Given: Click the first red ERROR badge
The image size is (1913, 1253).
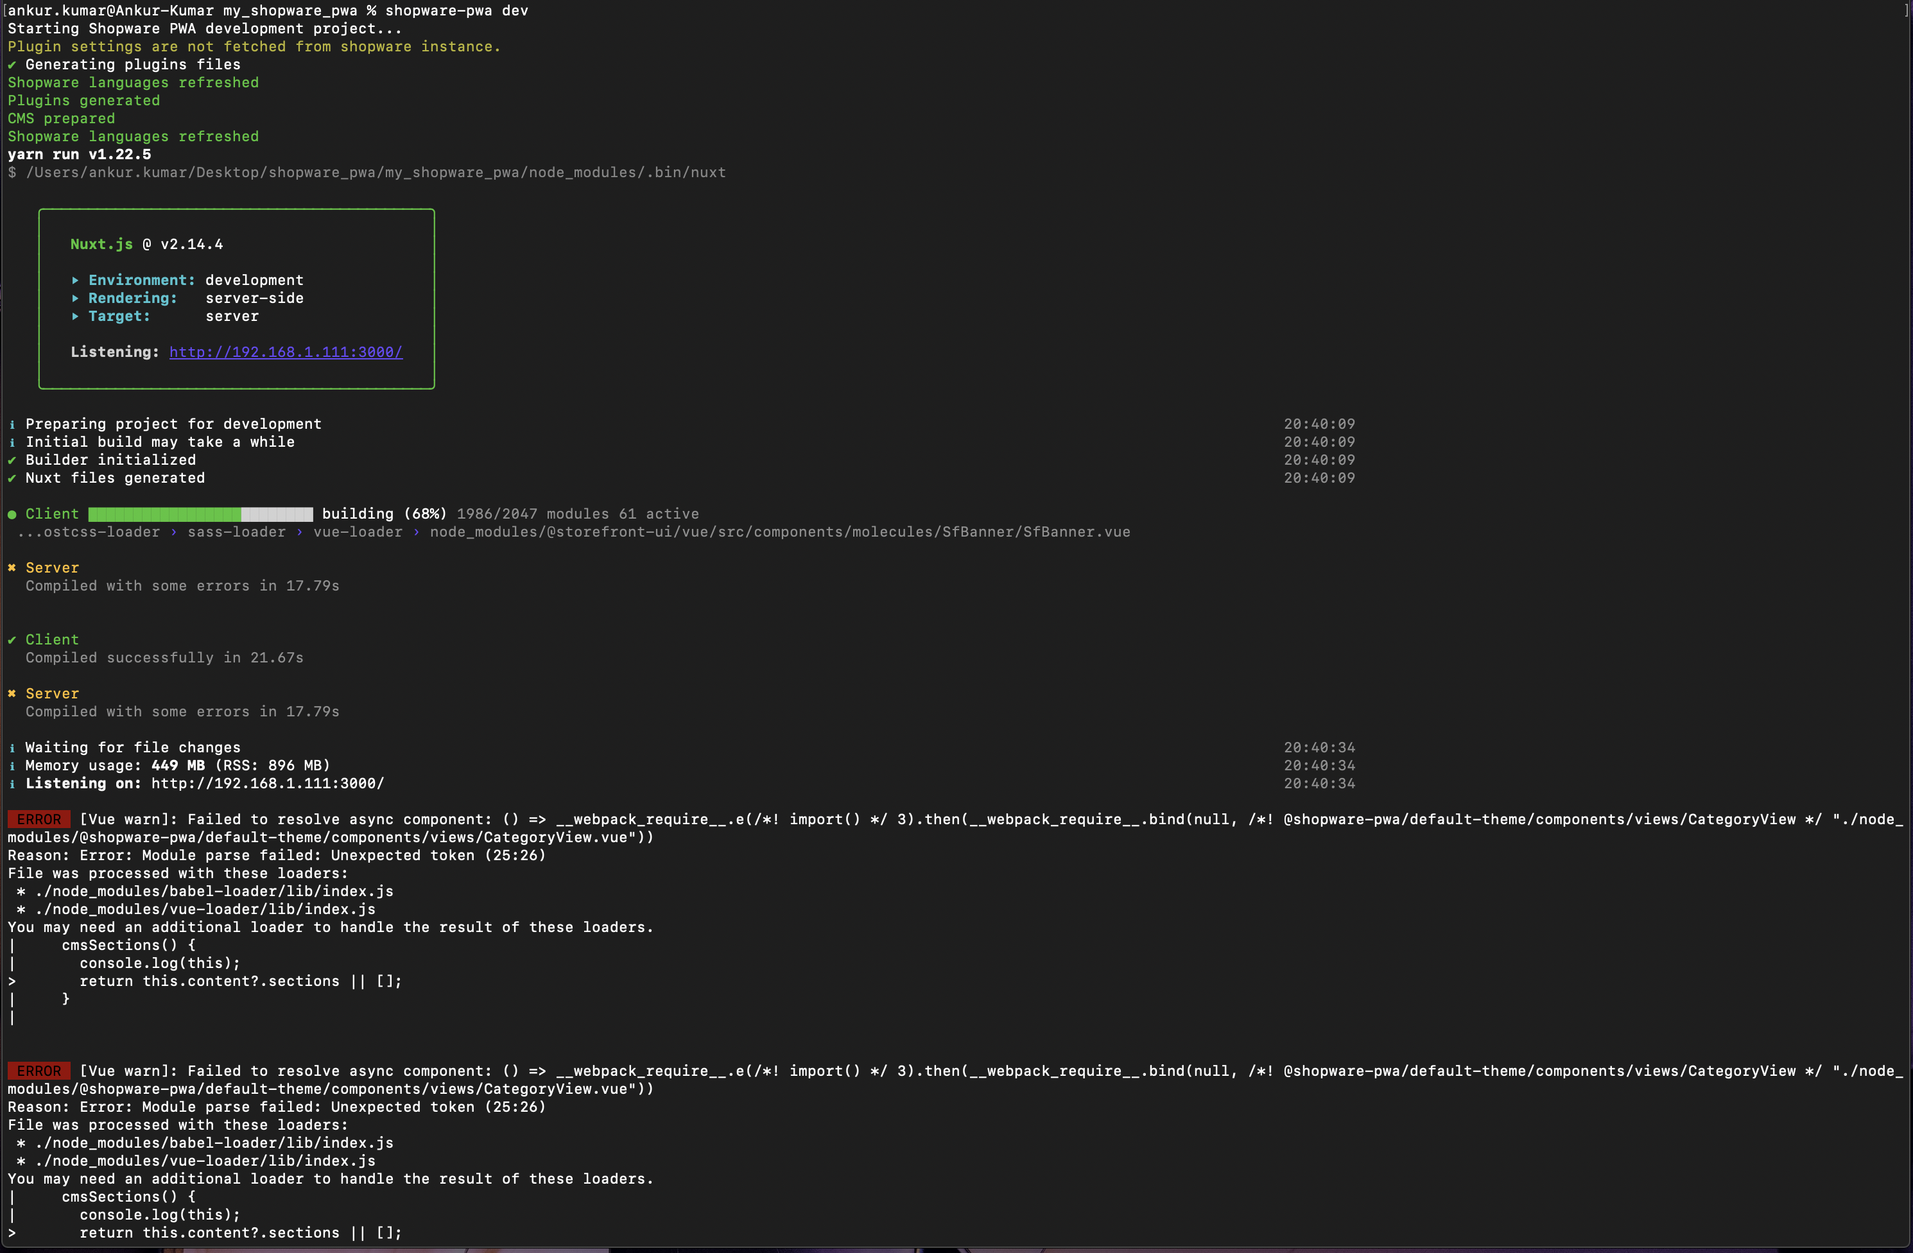Looking at the screenshot, I should point(39,820).
